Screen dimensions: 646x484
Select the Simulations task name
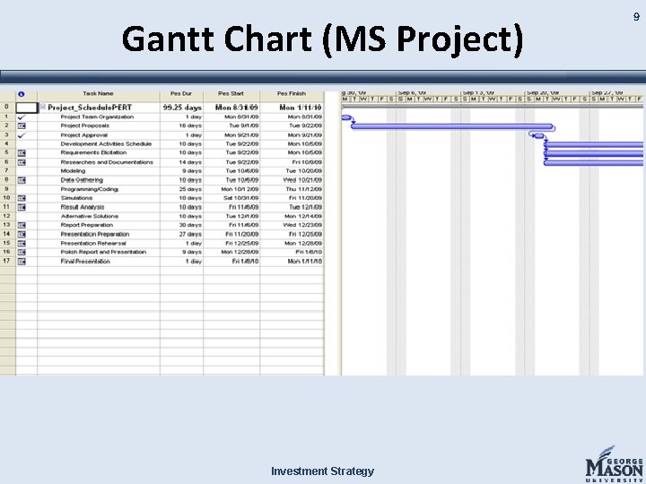pyautogui.click(x=76, y=198)
